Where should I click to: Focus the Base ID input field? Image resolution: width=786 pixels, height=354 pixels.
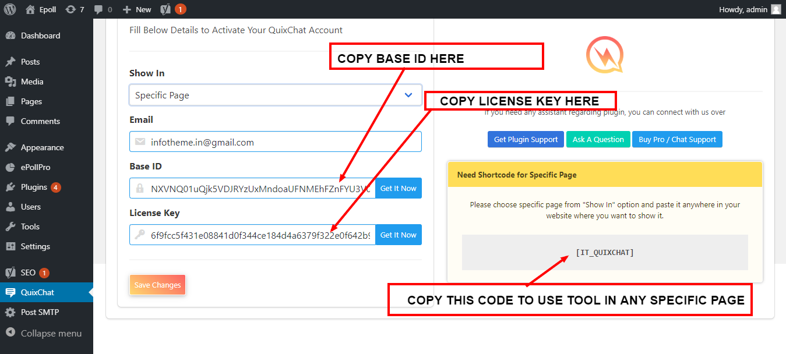pyautogui.click(x=253, y=188)
